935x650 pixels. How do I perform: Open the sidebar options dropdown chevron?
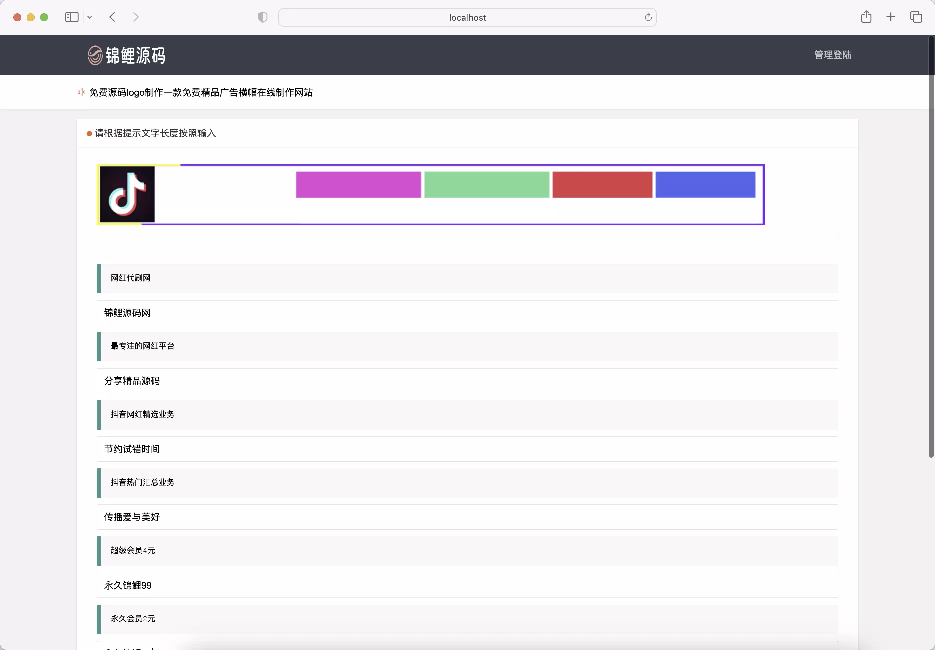click(90, 17)
